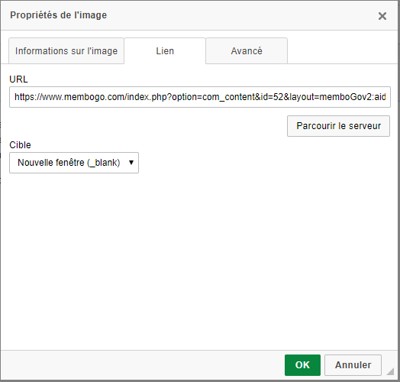Change link target from Nouvelle fenêtre
This screenshot has width=400, height=382.
(x=74, y=163)
